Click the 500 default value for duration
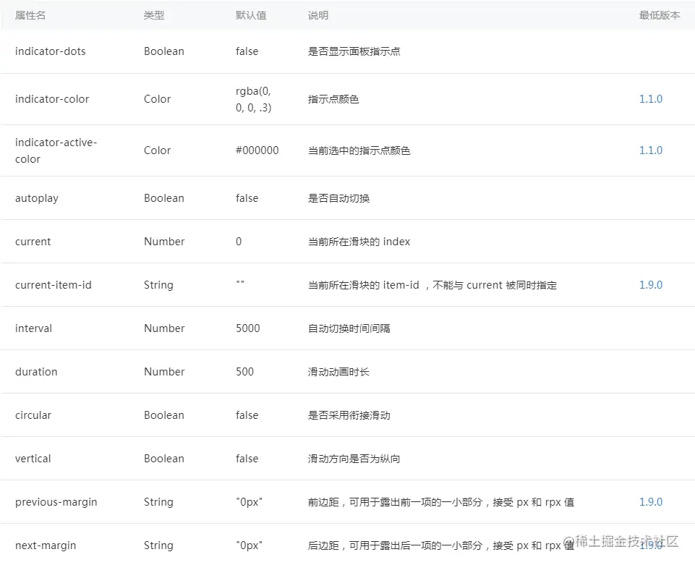 click(244, 372)
